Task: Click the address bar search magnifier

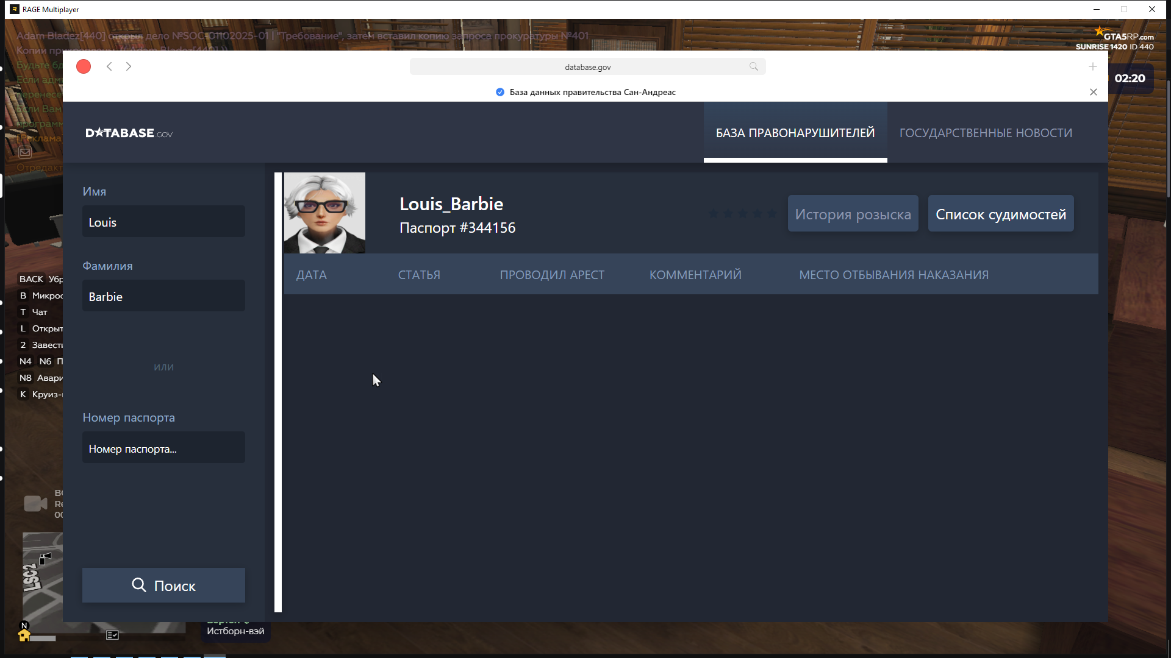Action: tap(754, 66)
